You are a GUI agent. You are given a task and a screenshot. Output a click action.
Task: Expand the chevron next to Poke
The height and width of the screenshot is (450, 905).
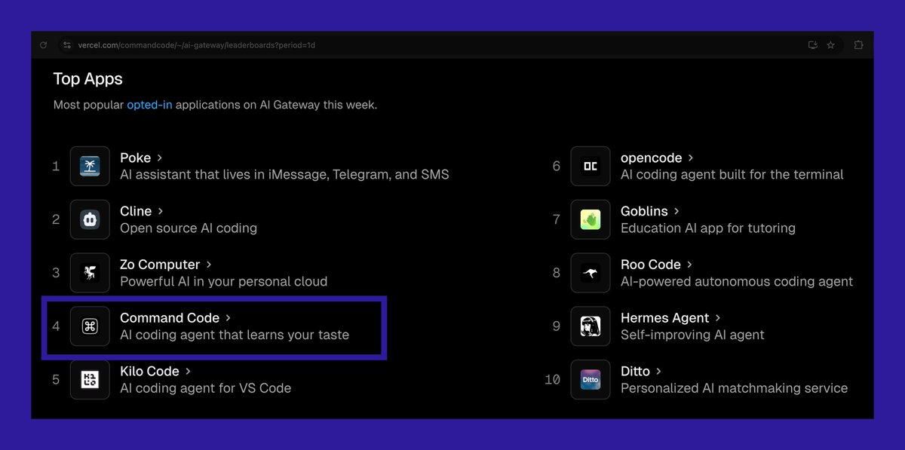coord(159,158)
